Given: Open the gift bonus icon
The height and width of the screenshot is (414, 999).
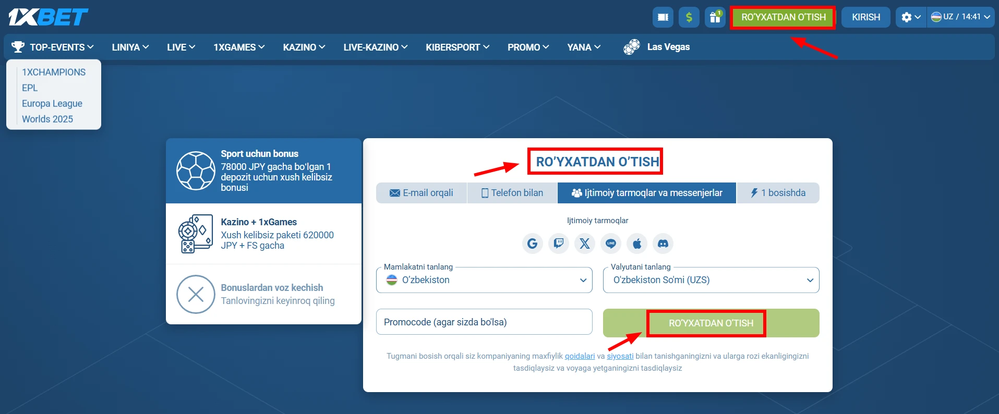Looking at the screenshot, I should pos(715,17).
